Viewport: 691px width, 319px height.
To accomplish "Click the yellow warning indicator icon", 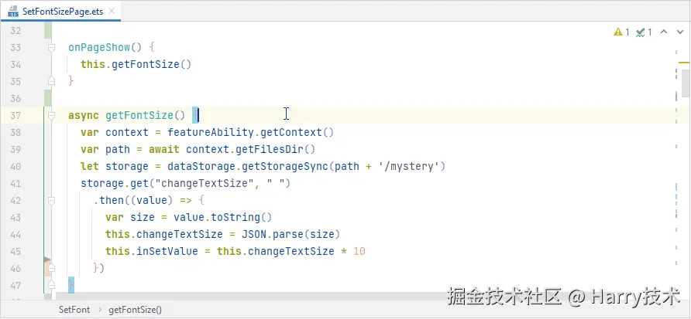I will [618, 32].
